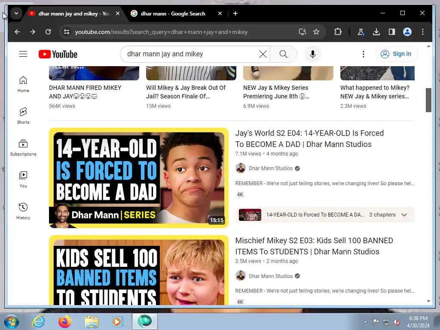
Task: Toggle the Chrome side panel icon
Action: [x=392, y=32]
